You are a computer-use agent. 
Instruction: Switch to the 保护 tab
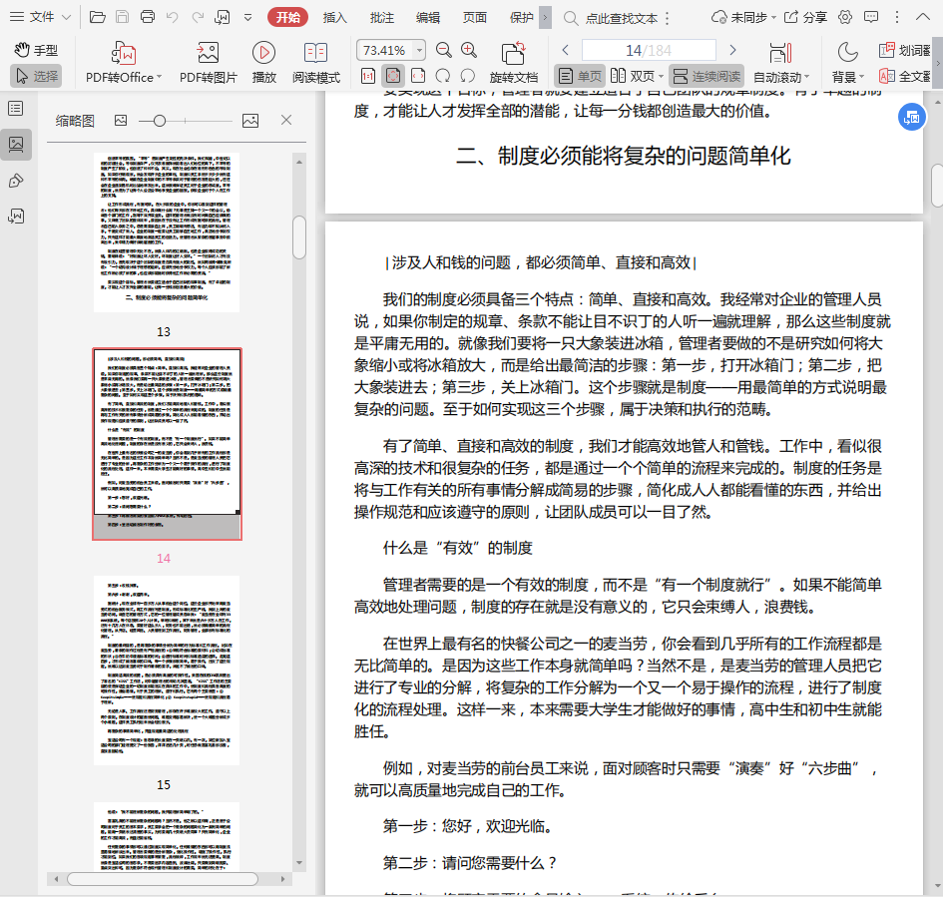(521, 17)
